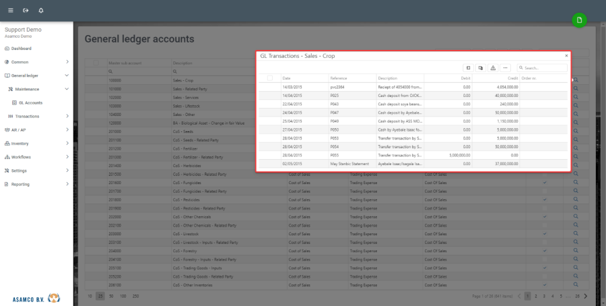Toggle the checkbox in the 201800 Pesticides row
This screenshot has width=606, height=306.
pos(545,200)
